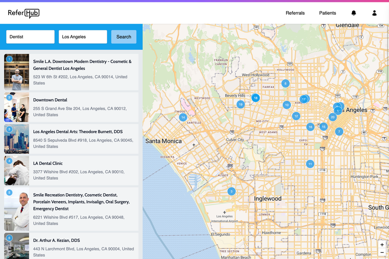The height and width of the screenshot is (259, 389).
Task: Focus the Los Angeles location field
Action: tap(83, 37)
